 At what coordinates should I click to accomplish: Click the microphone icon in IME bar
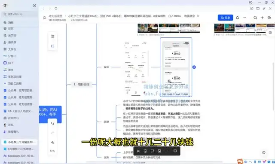[x=255, y=162]
